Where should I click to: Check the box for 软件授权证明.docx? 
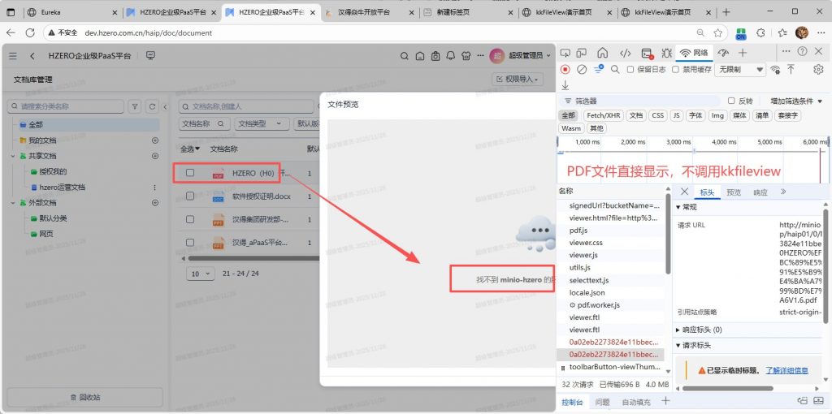tap(190, 196)
